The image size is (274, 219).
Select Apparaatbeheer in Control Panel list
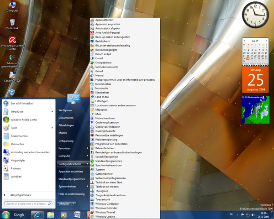click(125, 20)
